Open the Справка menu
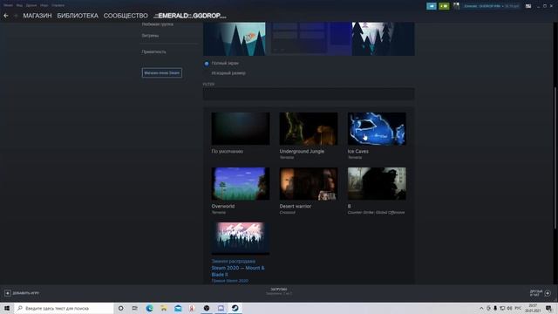 (x=58, y=5)
